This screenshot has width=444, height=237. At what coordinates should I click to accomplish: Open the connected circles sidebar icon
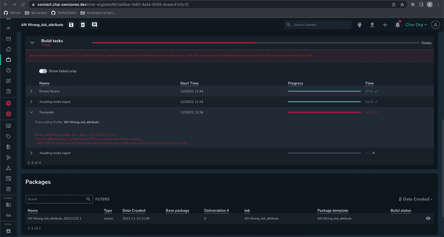[9, 158]
